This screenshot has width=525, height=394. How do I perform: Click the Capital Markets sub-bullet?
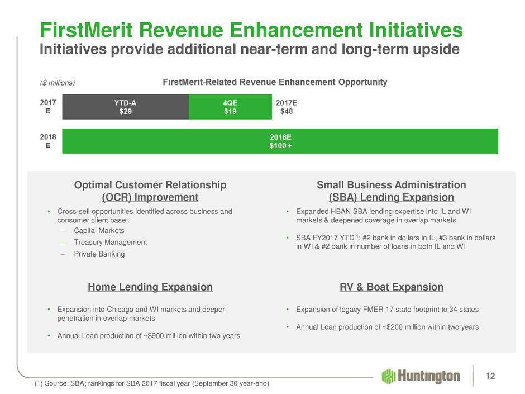99,230
